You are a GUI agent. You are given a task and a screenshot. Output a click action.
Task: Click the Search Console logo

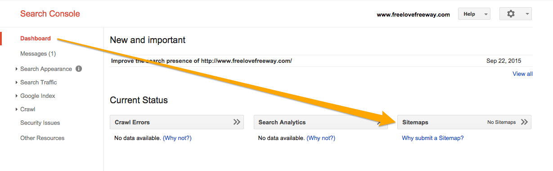(50, 13)
